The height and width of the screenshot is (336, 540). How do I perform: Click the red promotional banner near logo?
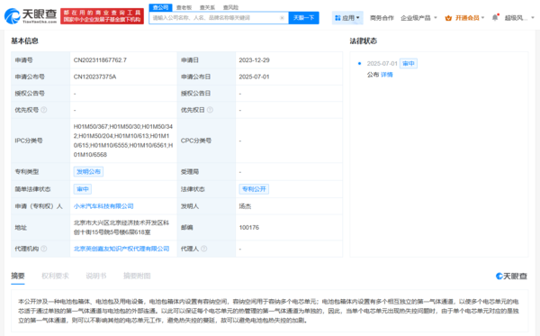point(102,16)
